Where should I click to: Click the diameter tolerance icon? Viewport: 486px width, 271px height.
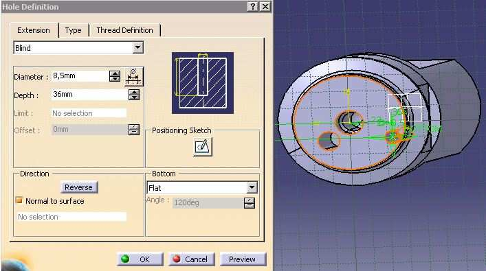pyautogui.click(x=134, y=76)
